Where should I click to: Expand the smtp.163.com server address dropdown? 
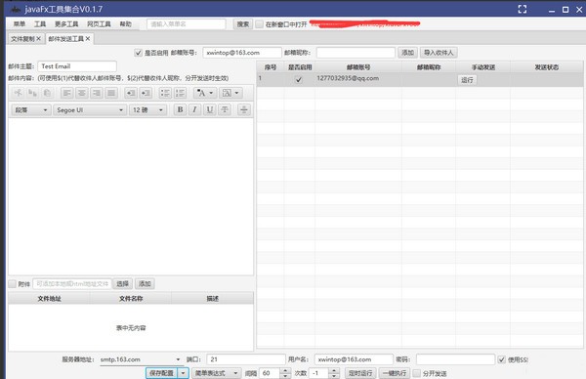178,359
